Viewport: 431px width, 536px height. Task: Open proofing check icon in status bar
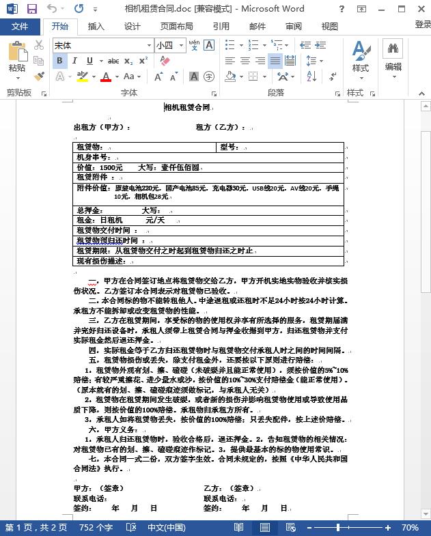coord(131,527)
